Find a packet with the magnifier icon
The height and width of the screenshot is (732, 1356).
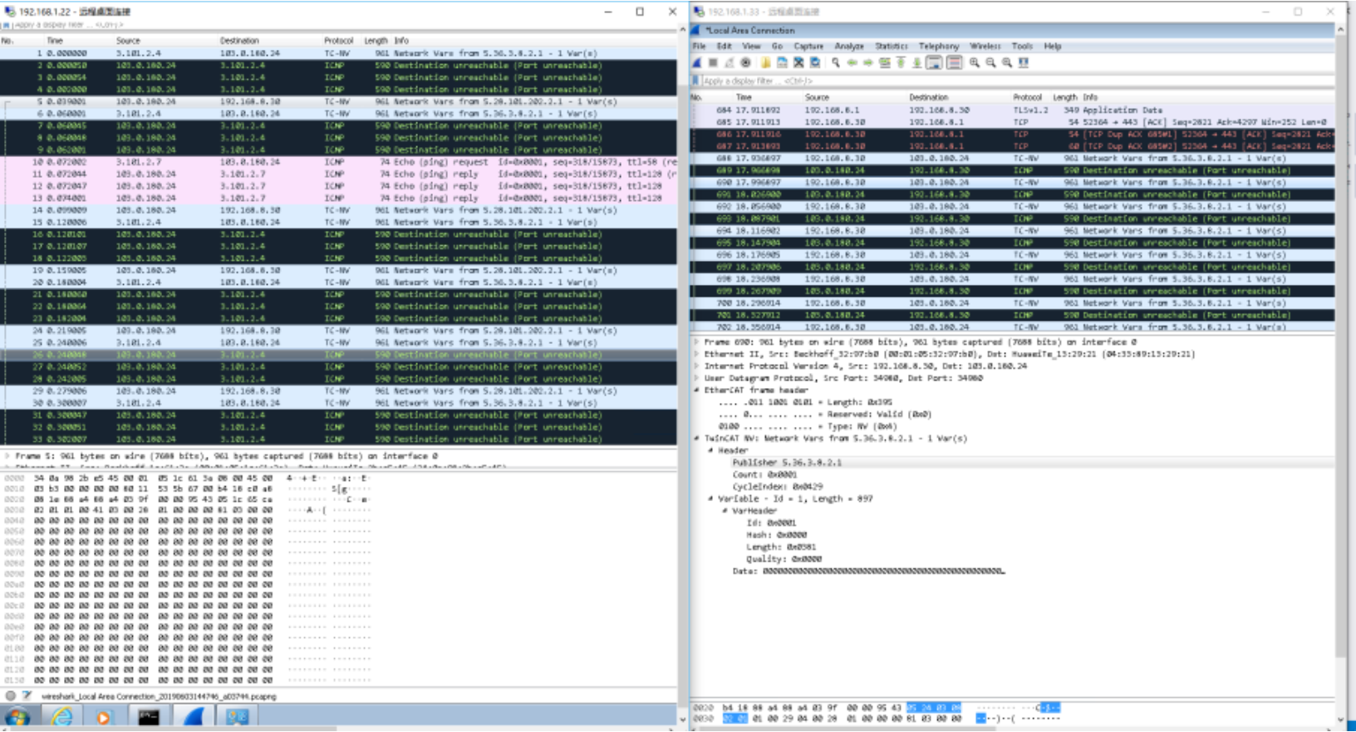click(x=836, y=63)
